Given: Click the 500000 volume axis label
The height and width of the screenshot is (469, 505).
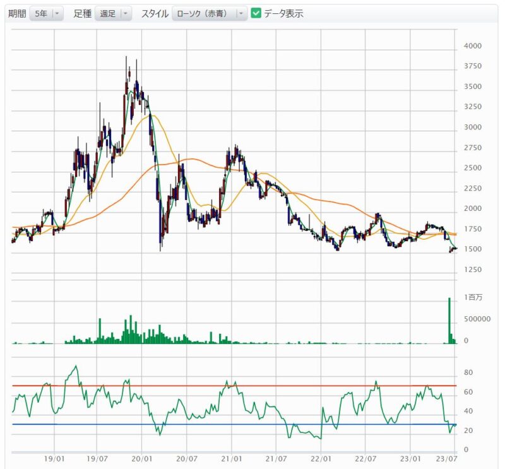Looking at the screenshot, I should pos(477,319).
